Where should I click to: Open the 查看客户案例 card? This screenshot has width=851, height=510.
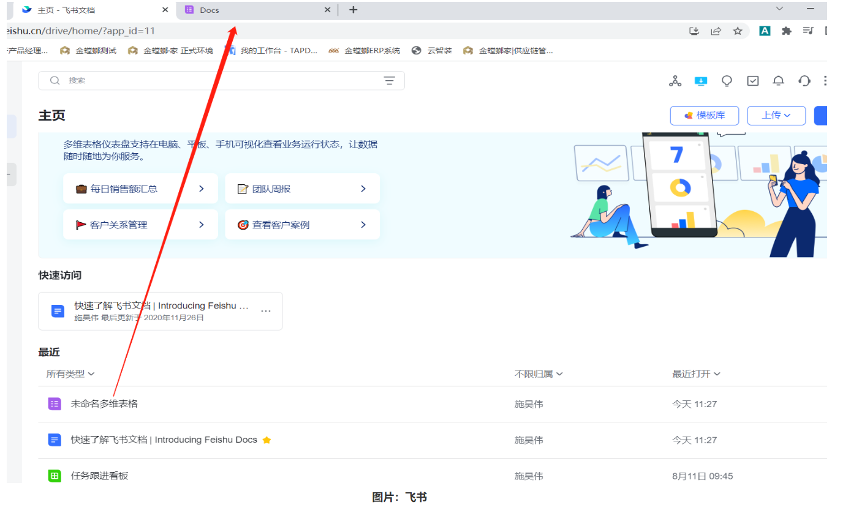[x=302, y=225]
